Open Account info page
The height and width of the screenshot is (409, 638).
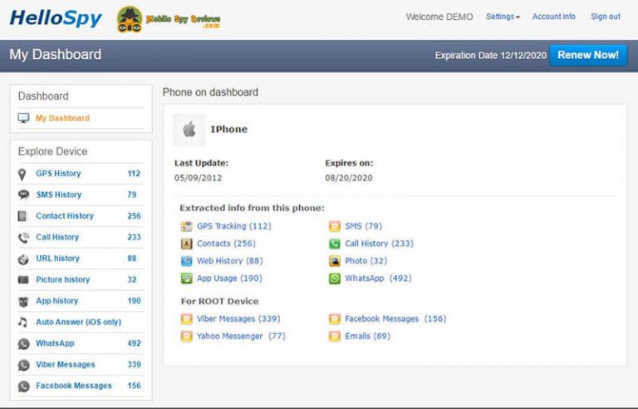(554, 17)
